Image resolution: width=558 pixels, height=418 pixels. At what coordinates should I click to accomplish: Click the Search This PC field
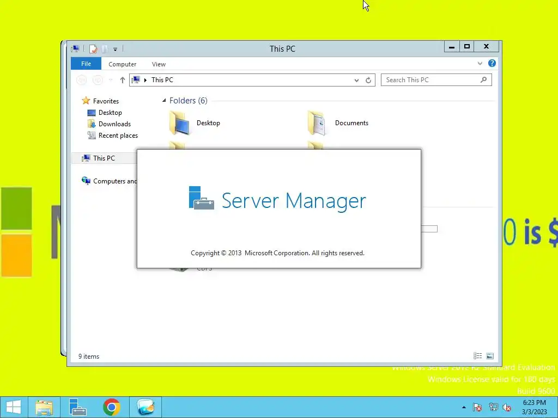click(436, 80)
